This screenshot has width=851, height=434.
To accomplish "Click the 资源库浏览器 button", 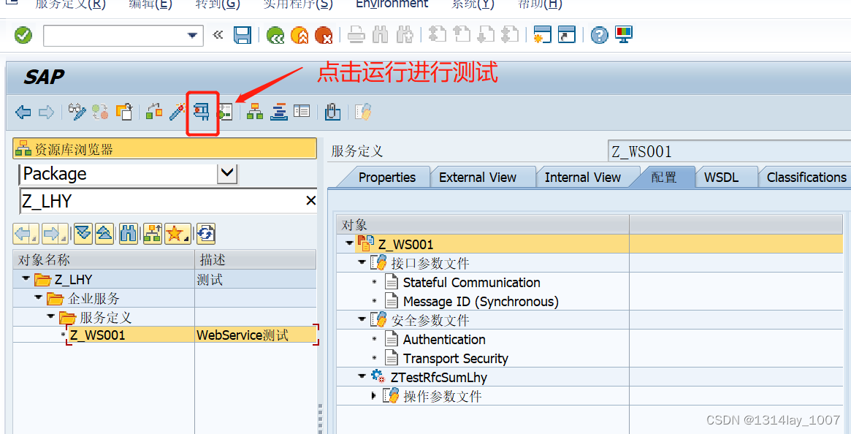I will pyautogui.click(x=164, y=149).
